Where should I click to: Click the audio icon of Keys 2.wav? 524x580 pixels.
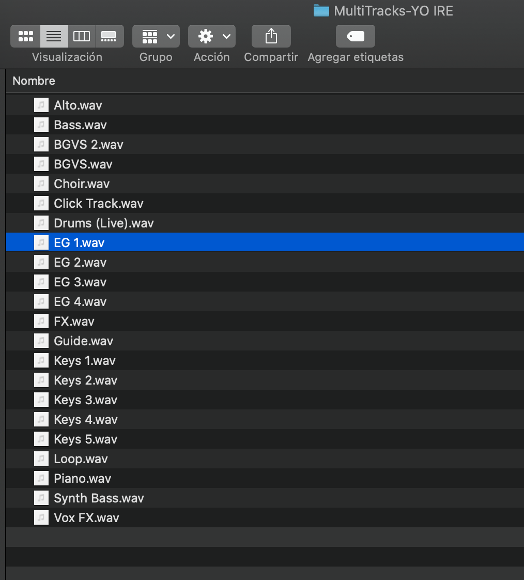click(41, 379)
